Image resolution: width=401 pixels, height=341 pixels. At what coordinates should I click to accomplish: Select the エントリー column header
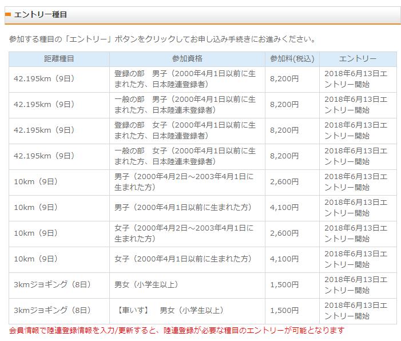(358, 59)
